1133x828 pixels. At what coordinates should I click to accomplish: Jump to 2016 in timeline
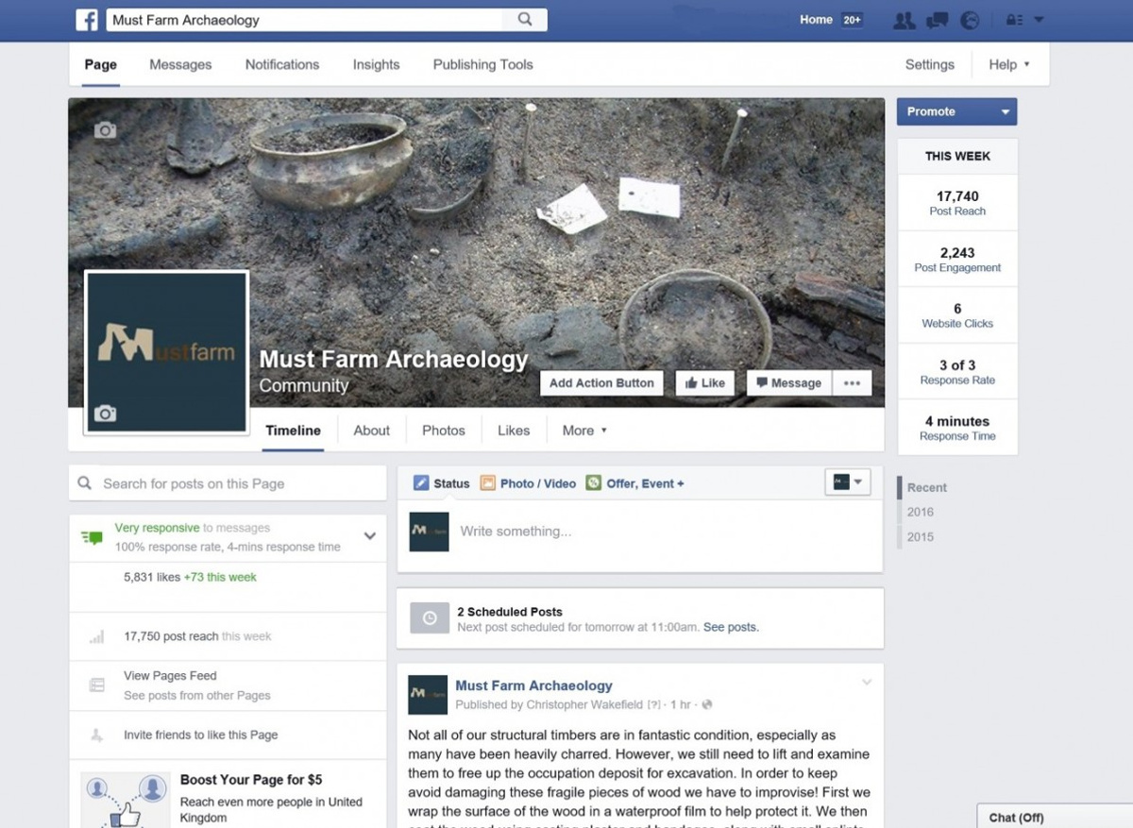click(x=921, y=513)
